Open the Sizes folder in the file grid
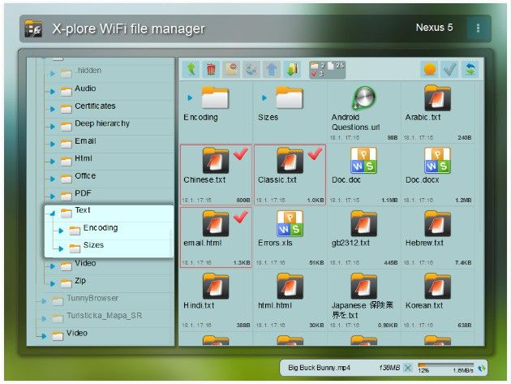Image resolution: width=511 pixels, height=384 pixels. tap(290, 97)
